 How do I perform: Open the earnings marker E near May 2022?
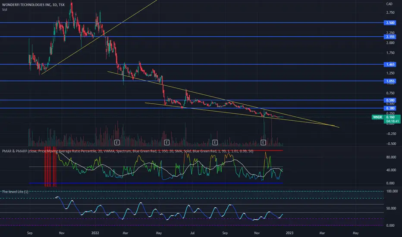[x=166, y=142]
